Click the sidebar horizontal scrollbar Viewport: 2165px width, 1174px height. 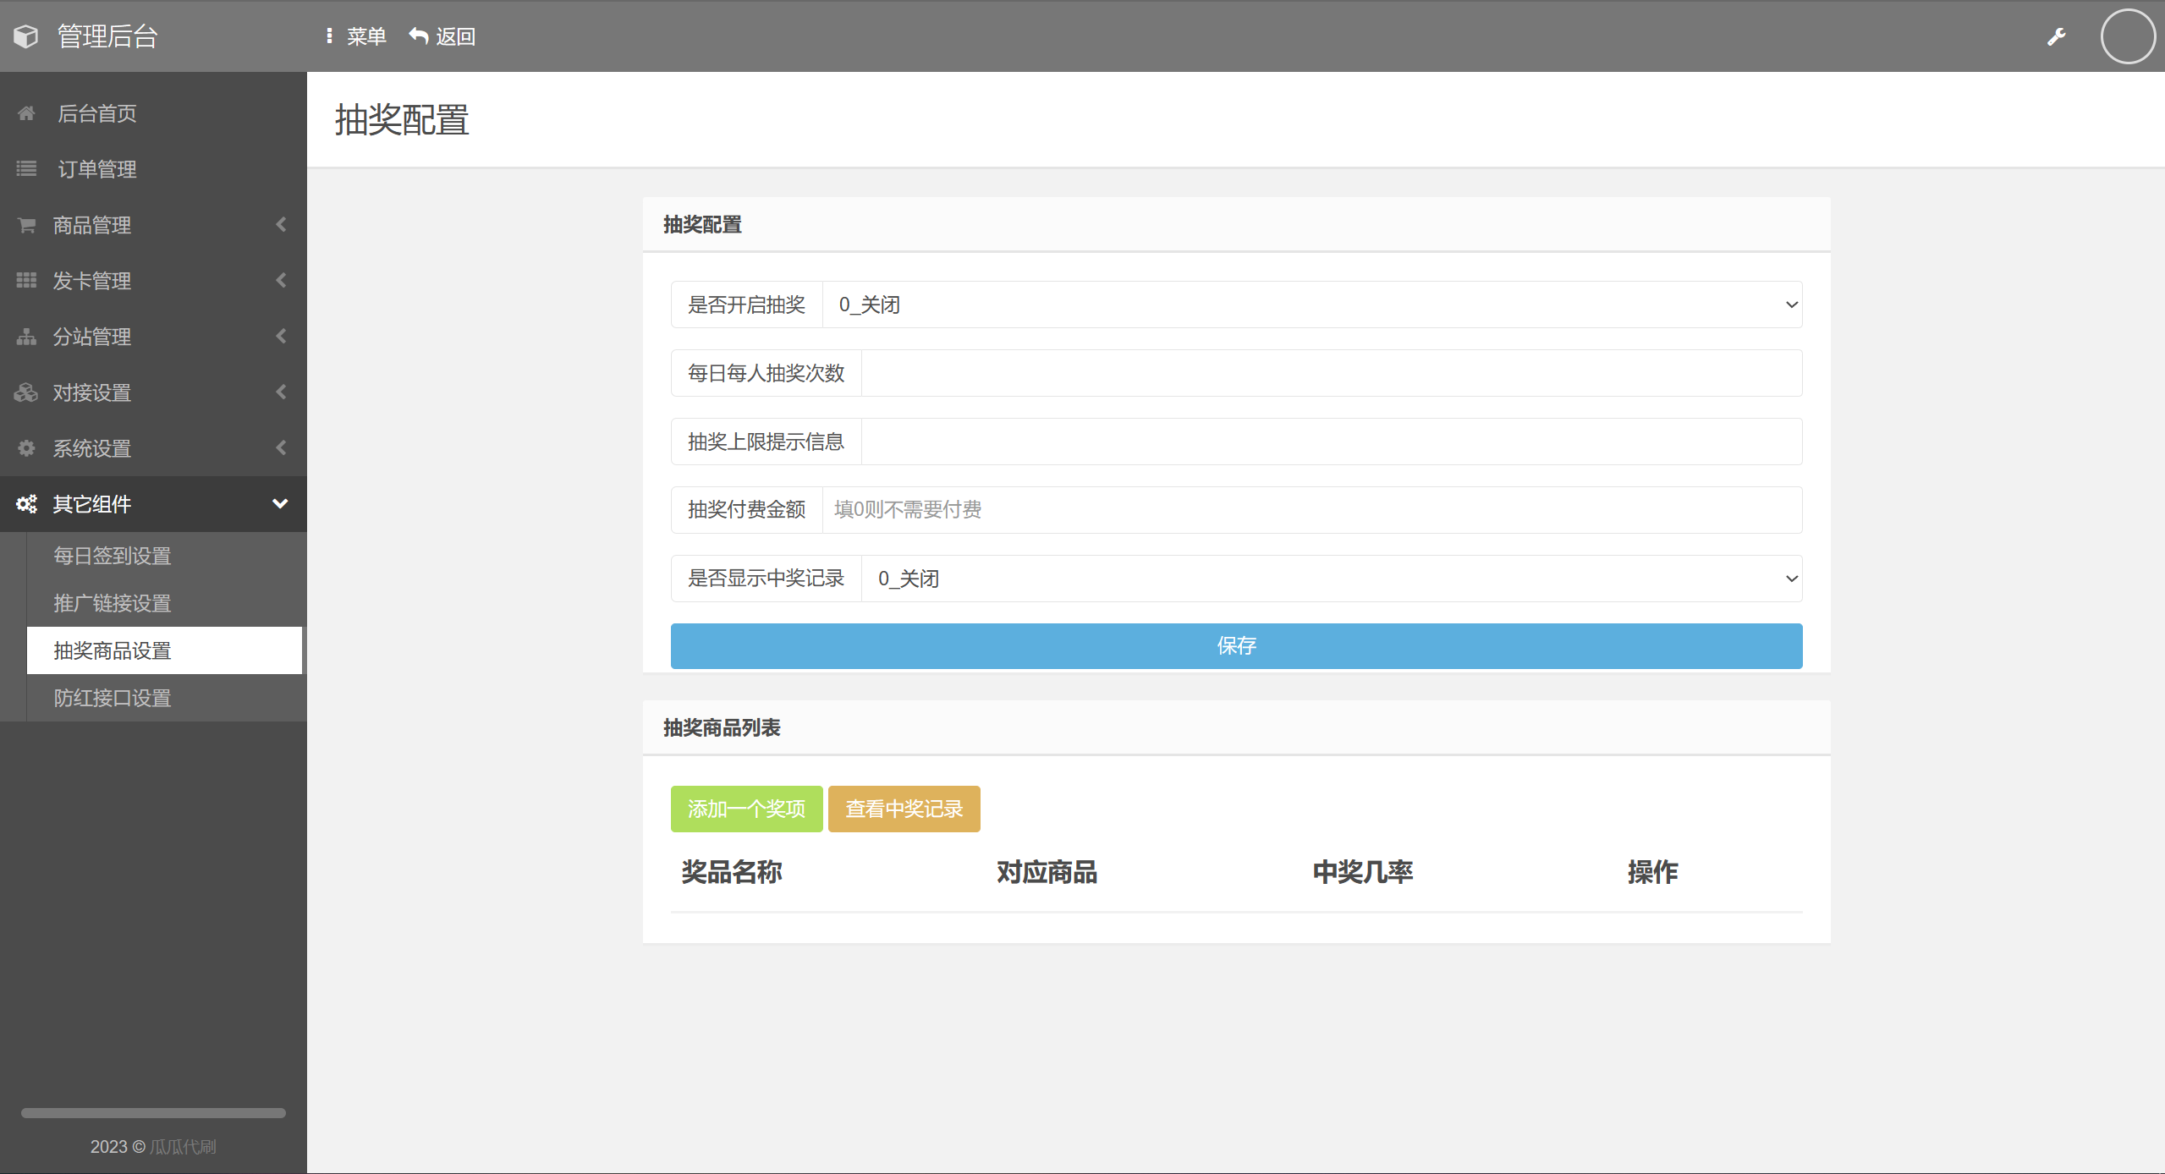click(153, 1113)
